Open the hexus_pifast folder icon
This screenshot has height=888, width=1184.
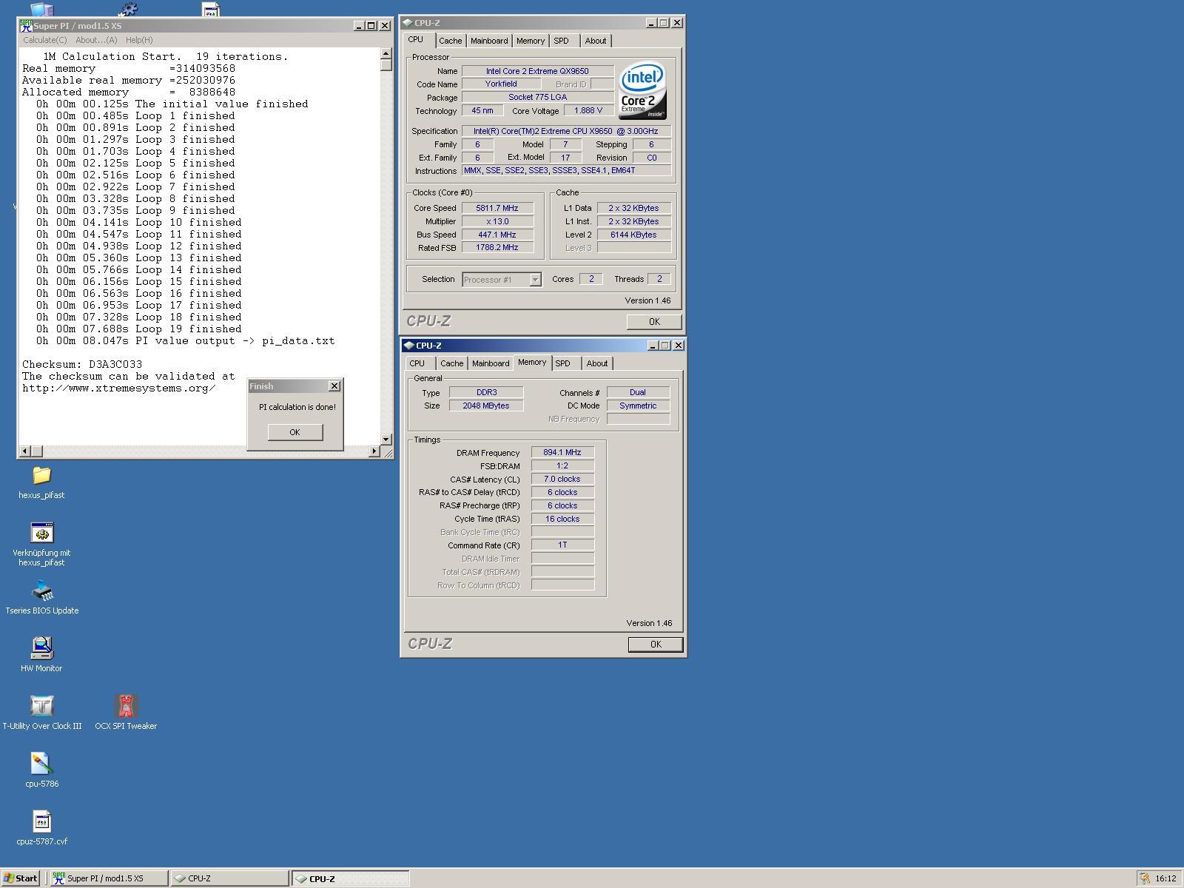point(41,475)
